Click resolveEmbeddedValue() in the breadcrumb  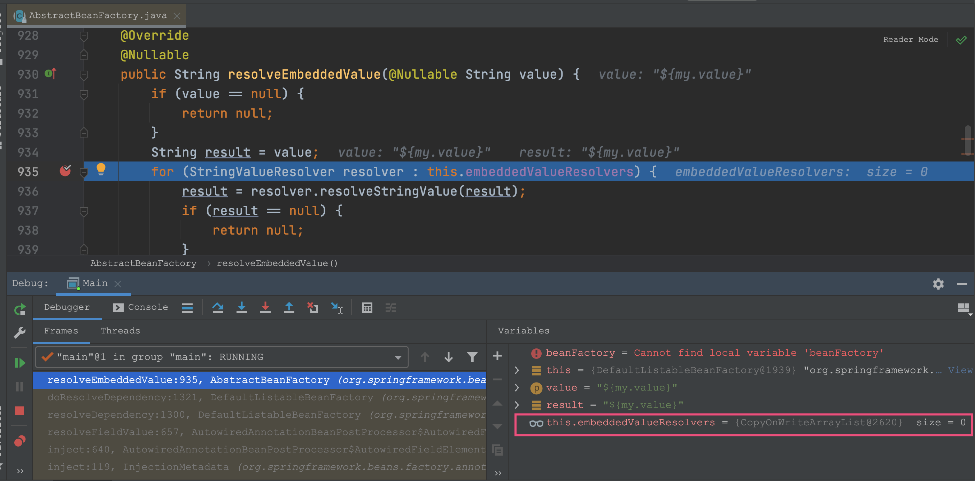(x=277, y=263)
